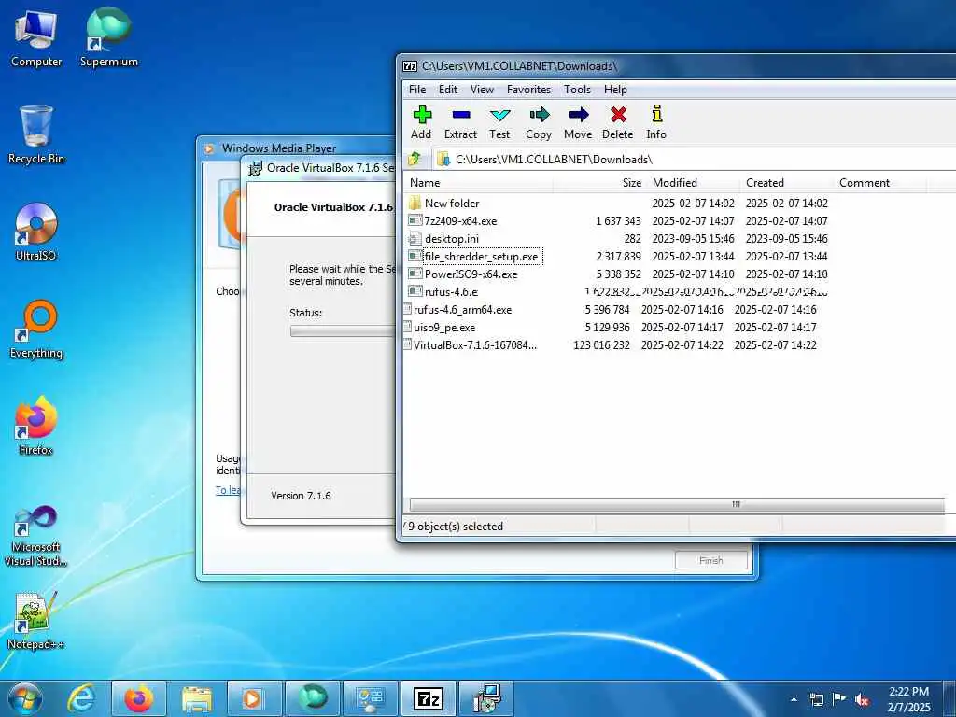Switch to Windows Media Player taskbar button
Viewport: 956px width, 717px height.
click(x=254, y=698)
